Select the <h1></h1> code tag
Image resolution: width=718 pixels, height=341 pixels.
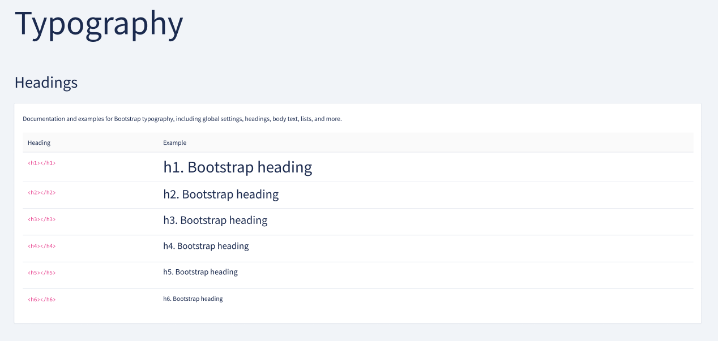coord(42,163)
